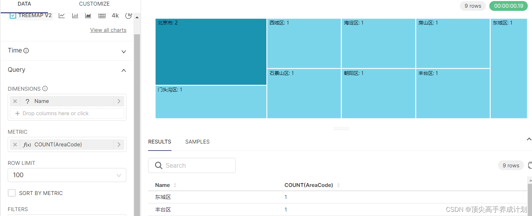Select the bar chart type icon

point(75,15)
